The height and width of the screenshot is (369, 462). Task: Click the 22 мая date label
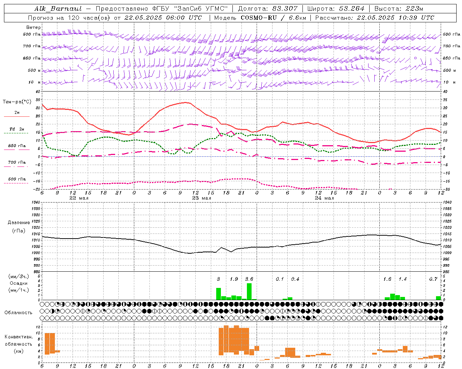pos(79,198)
